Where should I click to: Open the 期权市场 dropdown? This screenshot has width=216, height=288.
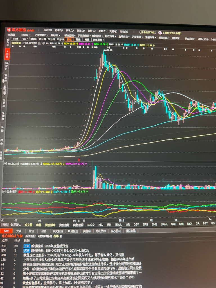tap(110, 36)
